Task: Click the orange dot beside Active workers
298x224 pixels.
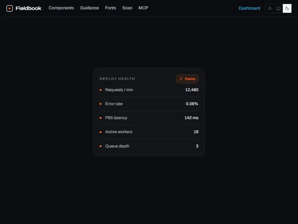Action: pyautogui.click(x=101, y=132)
